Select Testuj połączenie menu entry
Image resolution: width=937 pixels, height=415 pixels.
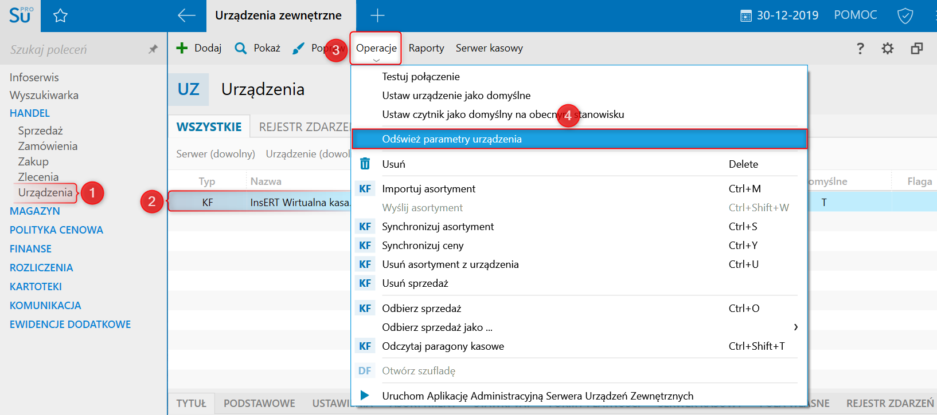pyautogui.click(x=579, y=77)
